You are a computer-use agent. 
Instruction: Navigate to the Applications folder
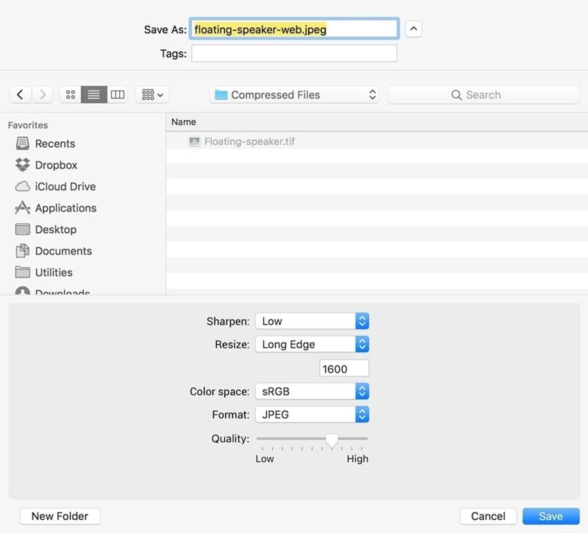(x=66, y=208)
